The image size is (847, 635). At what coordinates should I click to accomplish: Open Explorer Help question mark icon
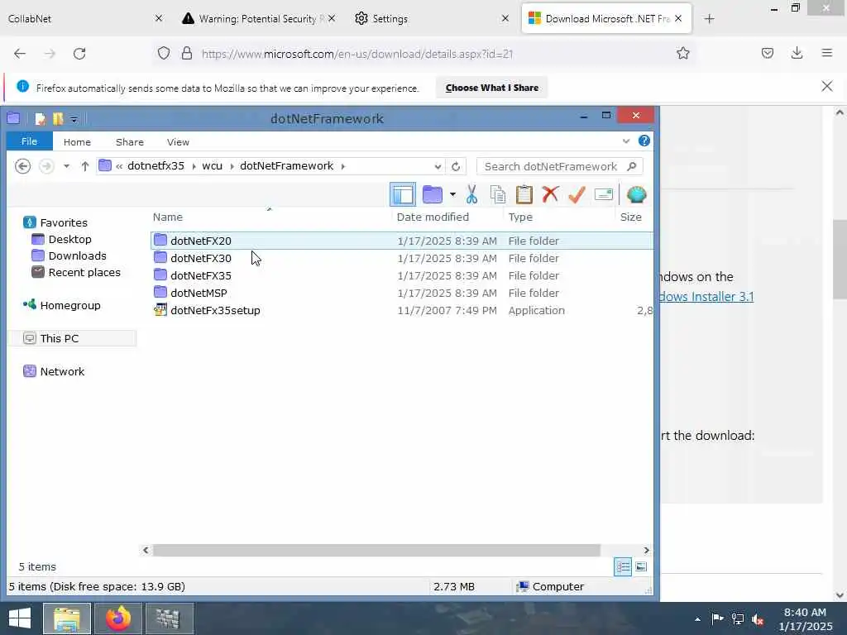pyautogui.click(x=644, y=141)
